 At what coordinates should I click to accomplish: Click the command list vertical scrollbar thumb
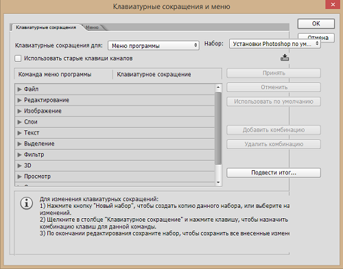click(218, 128)
